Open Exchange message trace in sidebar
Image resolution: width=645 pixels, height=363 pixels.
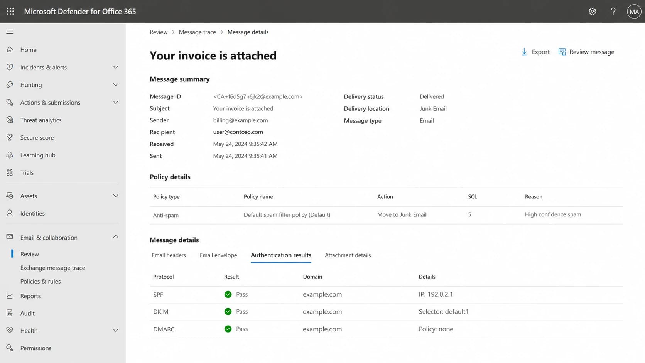(52, 268)
